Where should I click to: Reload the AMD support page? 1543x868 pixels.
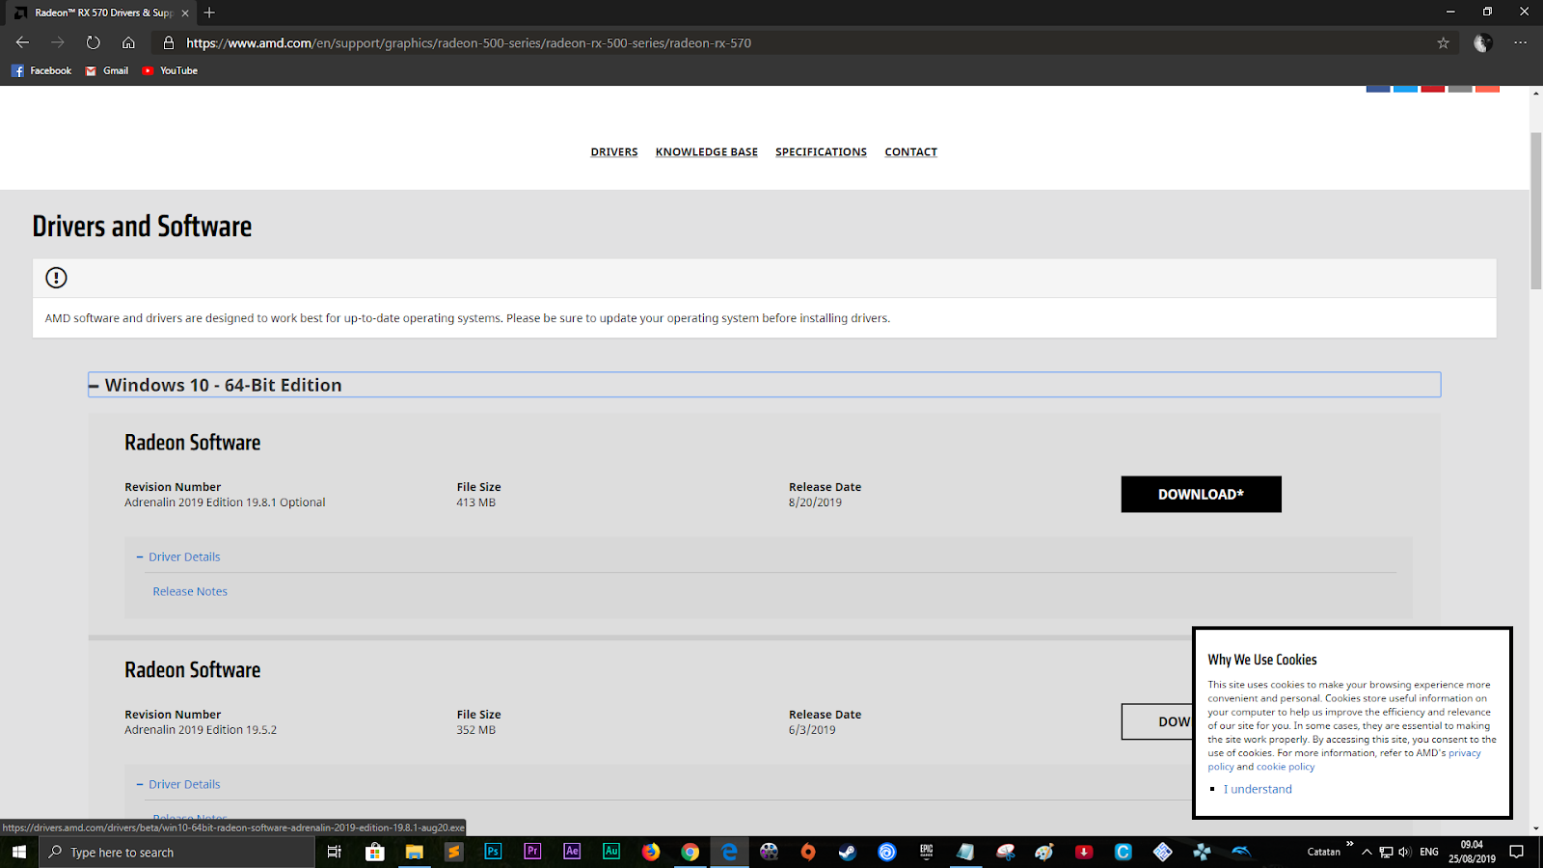93,42
